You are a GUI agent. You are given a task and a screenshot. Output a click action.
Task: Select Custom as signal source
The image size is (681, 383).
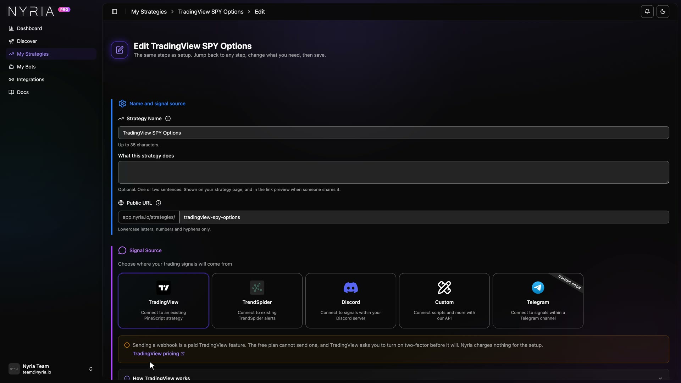point(444,301)
